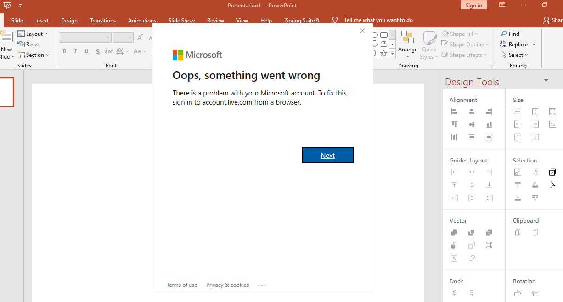Click same size icon in Size section

(x=552, y=112)
